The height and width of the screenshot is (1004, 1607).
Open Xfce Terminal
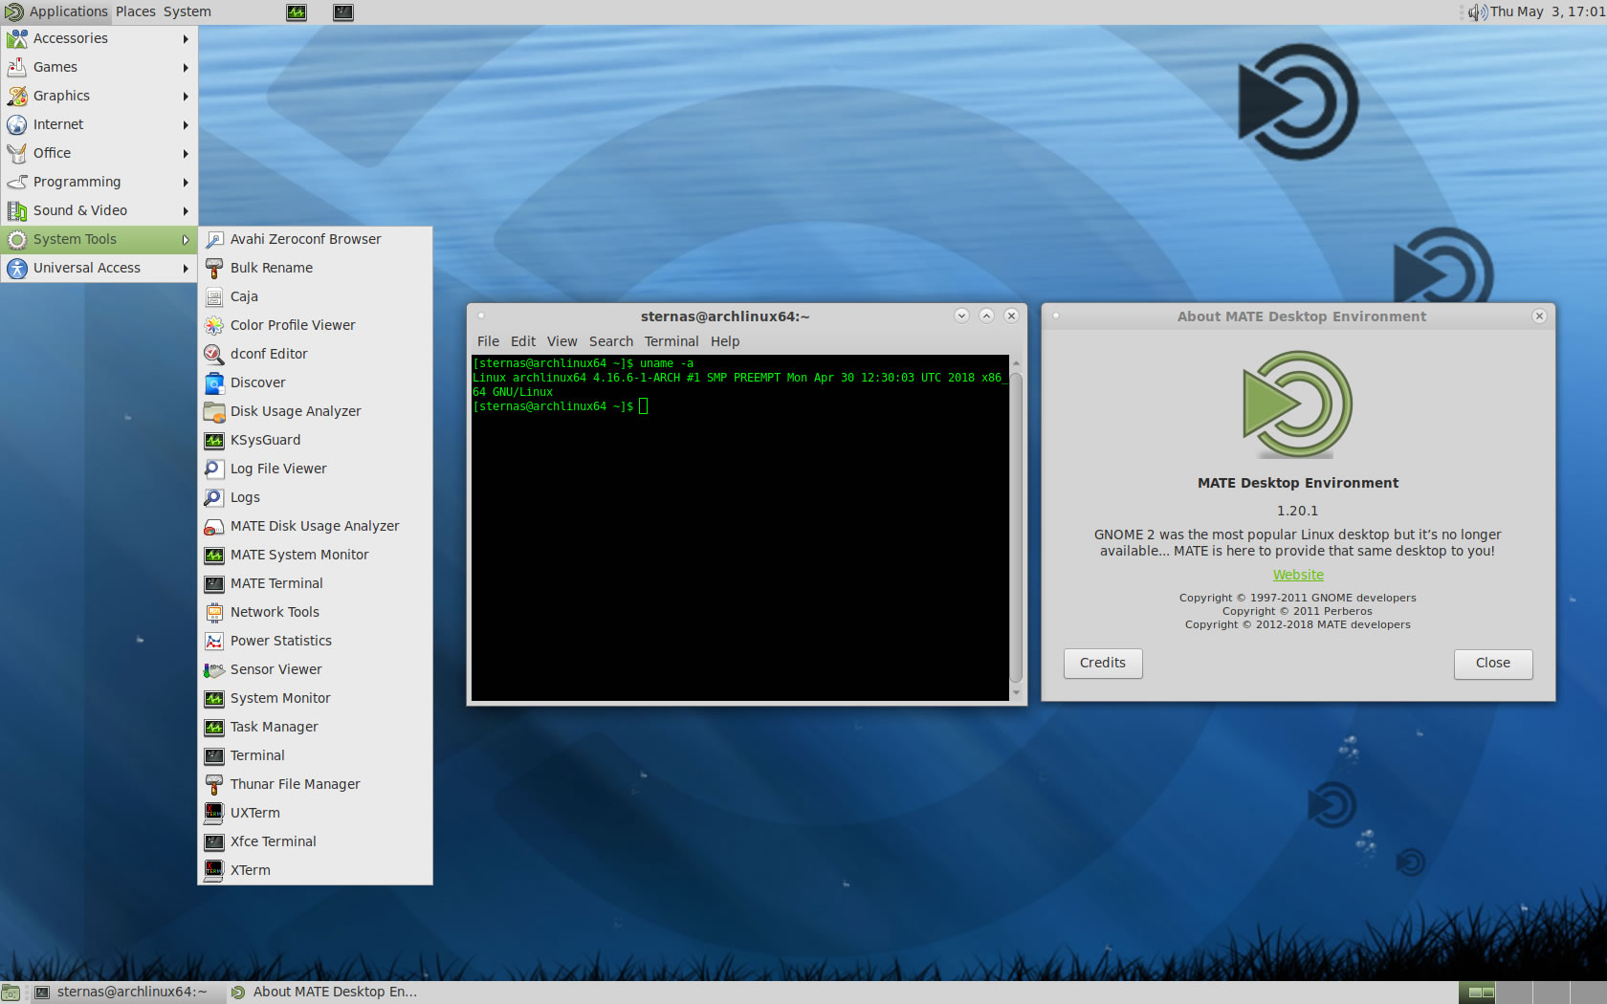(315, 841)
